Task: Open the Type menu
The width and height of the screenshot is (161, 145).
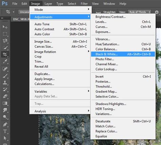Action: [60, 4]
